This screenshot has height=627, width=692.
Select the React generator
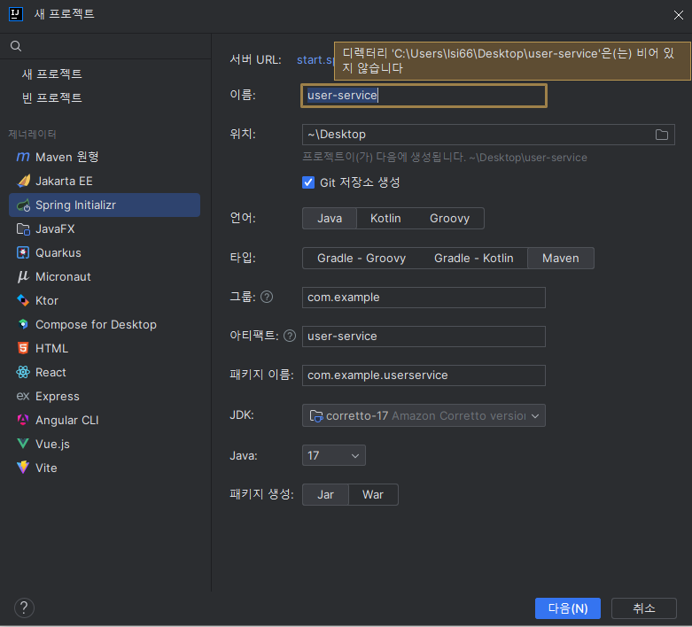click(x=105, y=373)
